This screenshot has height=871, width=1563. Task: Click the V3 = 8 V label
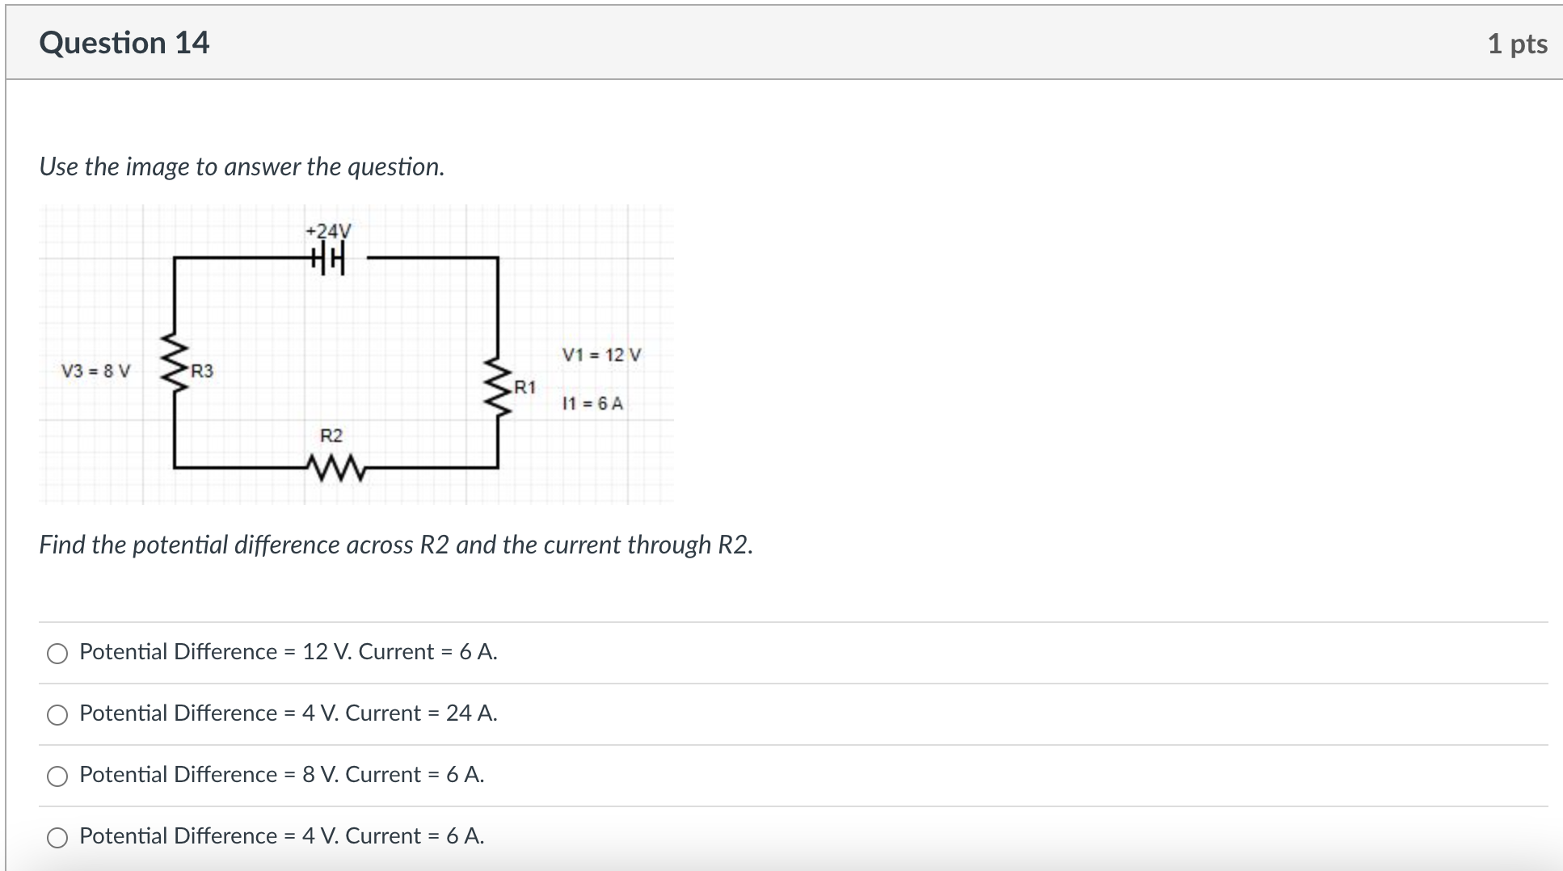point(95,372)
